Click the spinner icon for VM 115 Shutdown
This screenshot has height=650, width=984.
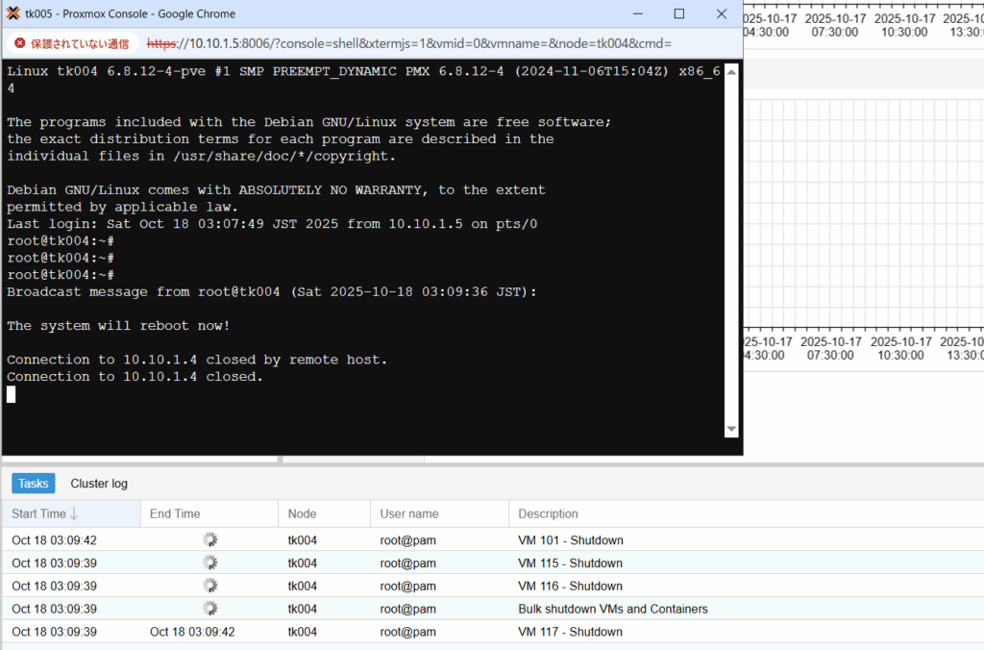pos(209,562)
